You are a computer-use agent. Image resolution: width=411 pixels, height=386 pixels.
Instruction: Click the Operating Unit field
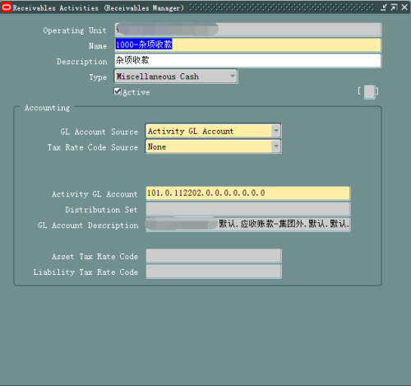pyautogui.click(x=248, y=30)
